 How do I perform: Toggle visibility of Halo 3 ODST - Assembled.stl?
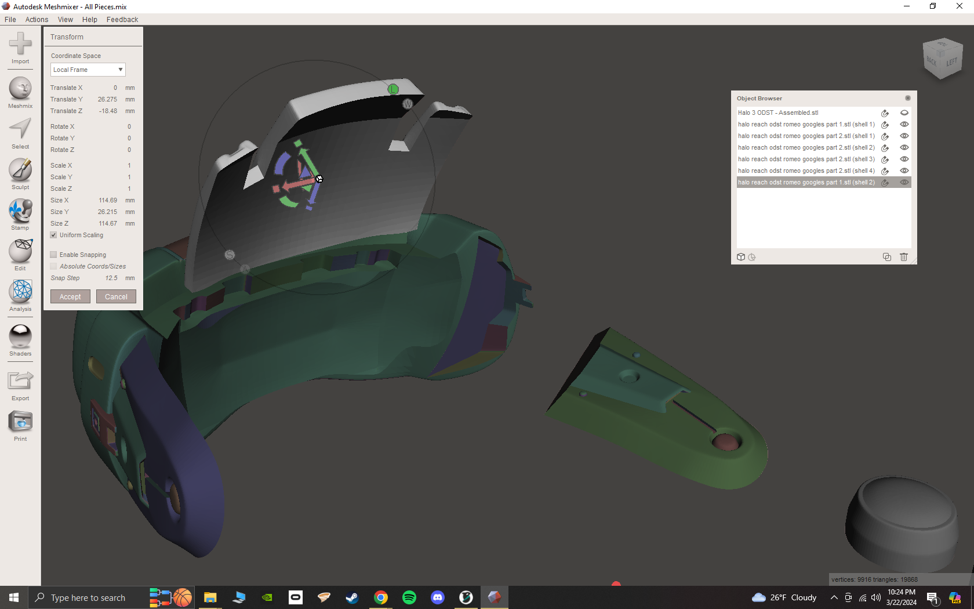(x=904, y=113)
